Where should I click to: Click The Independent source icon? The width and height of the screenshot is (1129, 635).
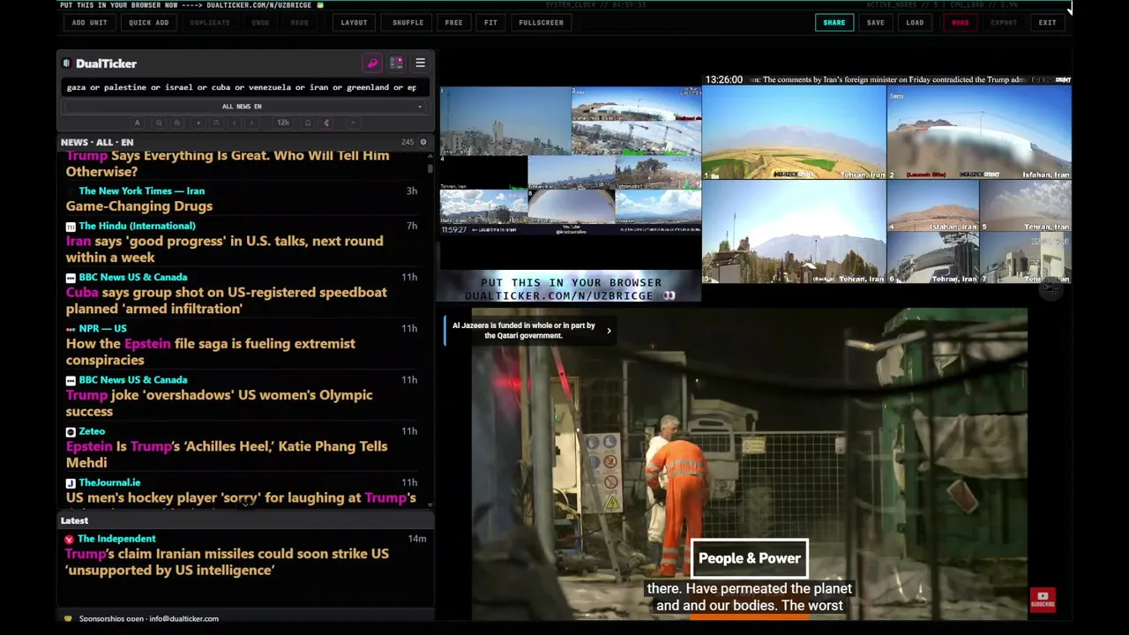click(69, 539)
